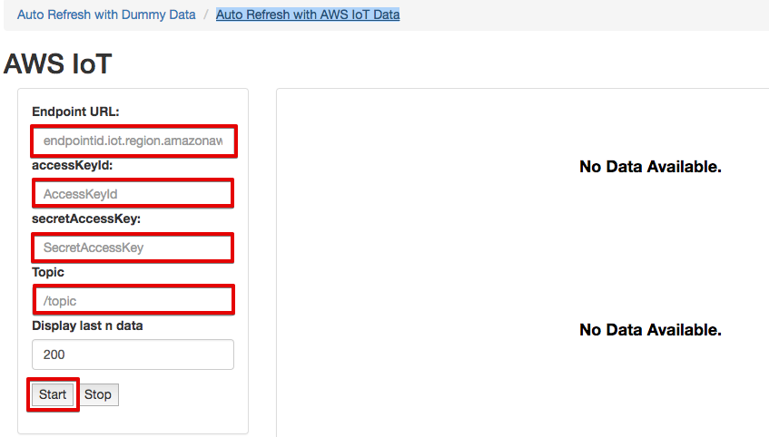Click the AWS IoT page heading
This screenshot has height=437, width=769.
point(58,63)
